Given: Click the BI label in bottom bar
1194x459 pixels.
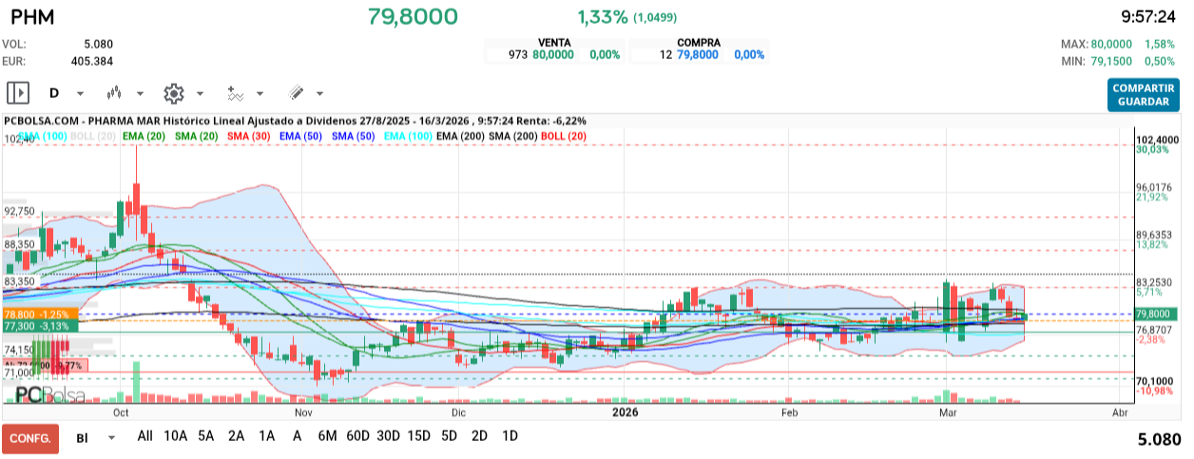Looking at the screenshot, I should point(83,437).
